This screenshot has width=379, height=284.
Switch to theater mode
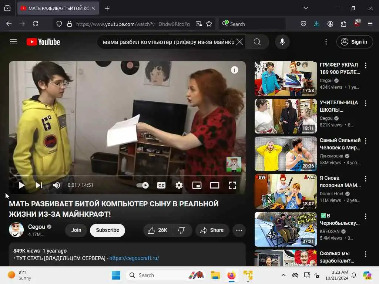(214, 185)
